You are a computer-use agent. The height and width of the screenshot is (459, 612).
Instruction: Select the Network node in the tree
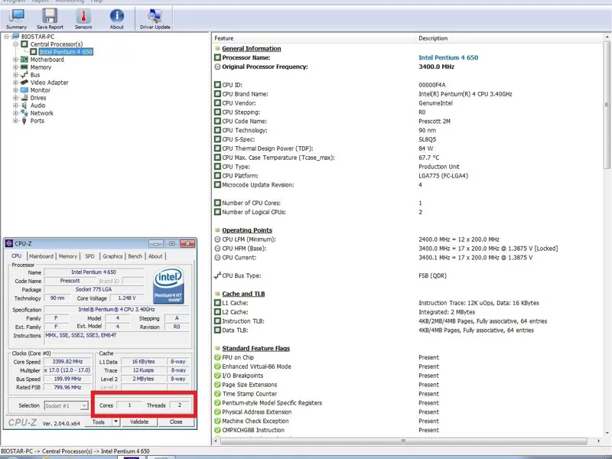point(41,113)
